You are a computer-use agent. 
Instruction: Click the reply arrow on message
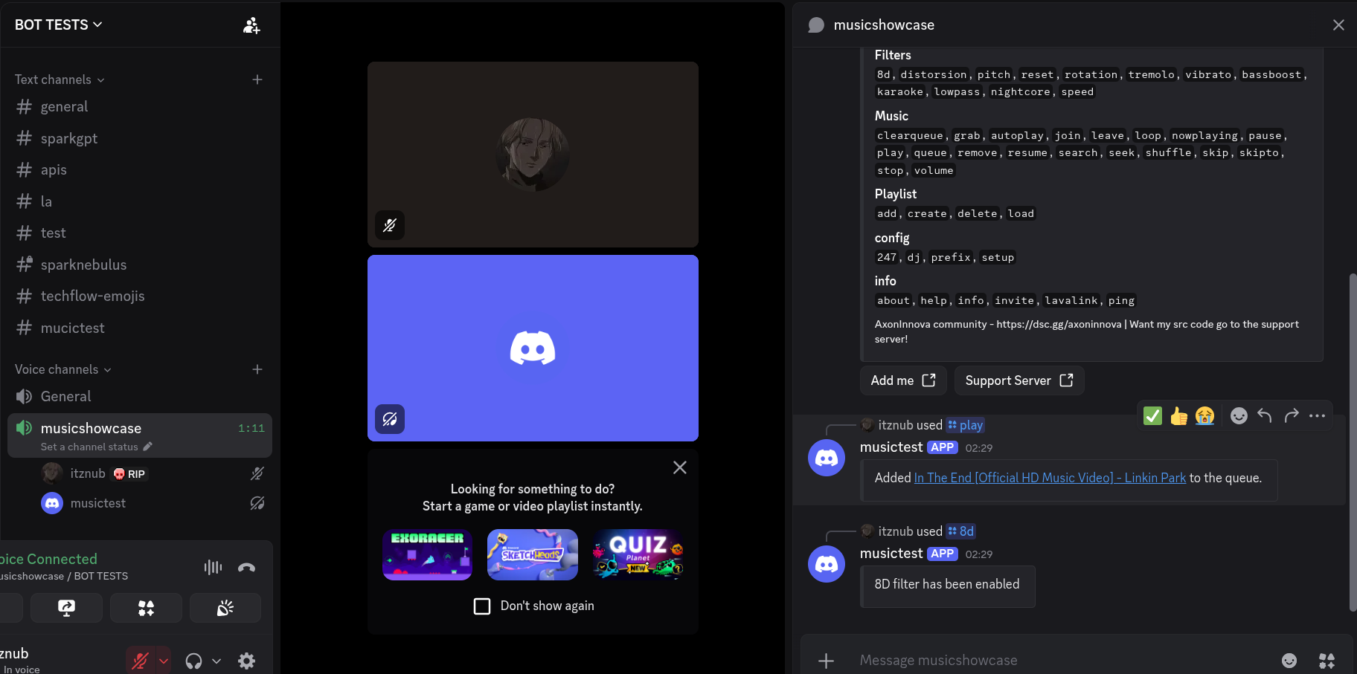click(x=1264, y=415)
